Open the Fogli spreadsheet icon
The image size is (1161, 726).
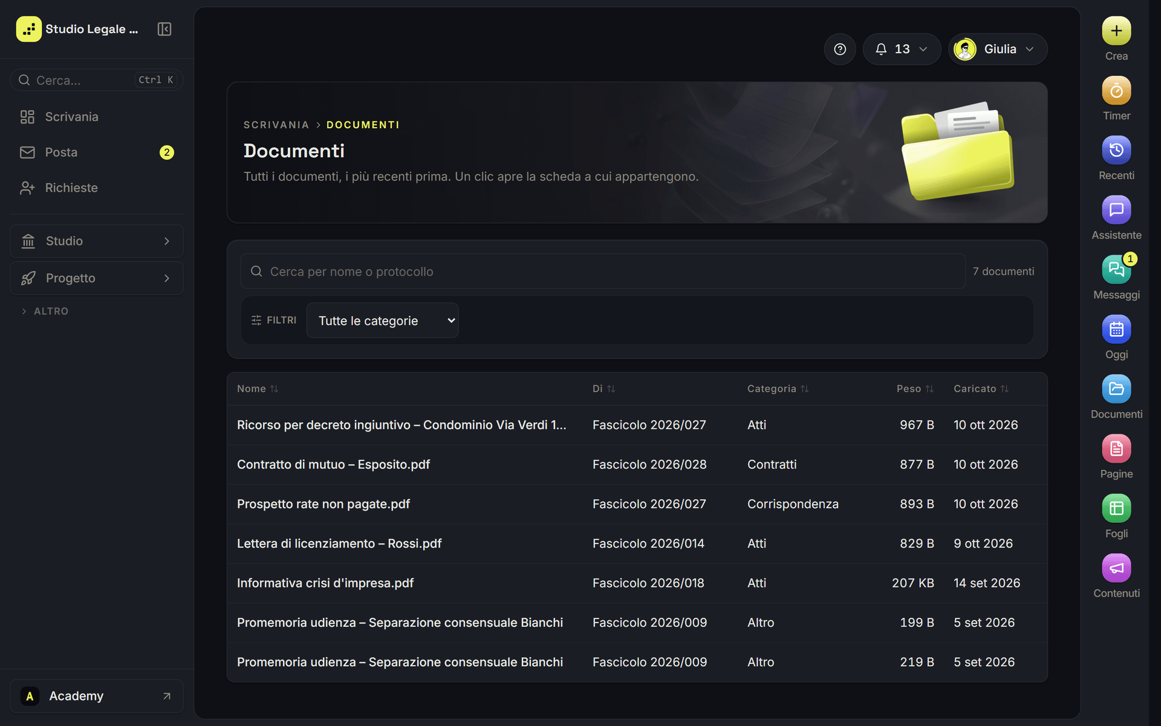[1116, 509]
